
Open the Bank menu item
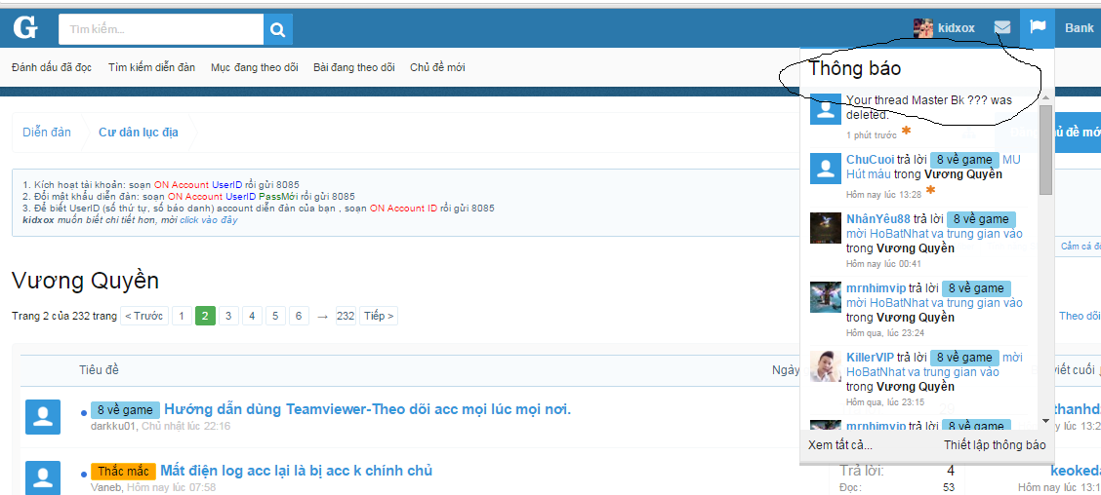[x=1079, y=28]
